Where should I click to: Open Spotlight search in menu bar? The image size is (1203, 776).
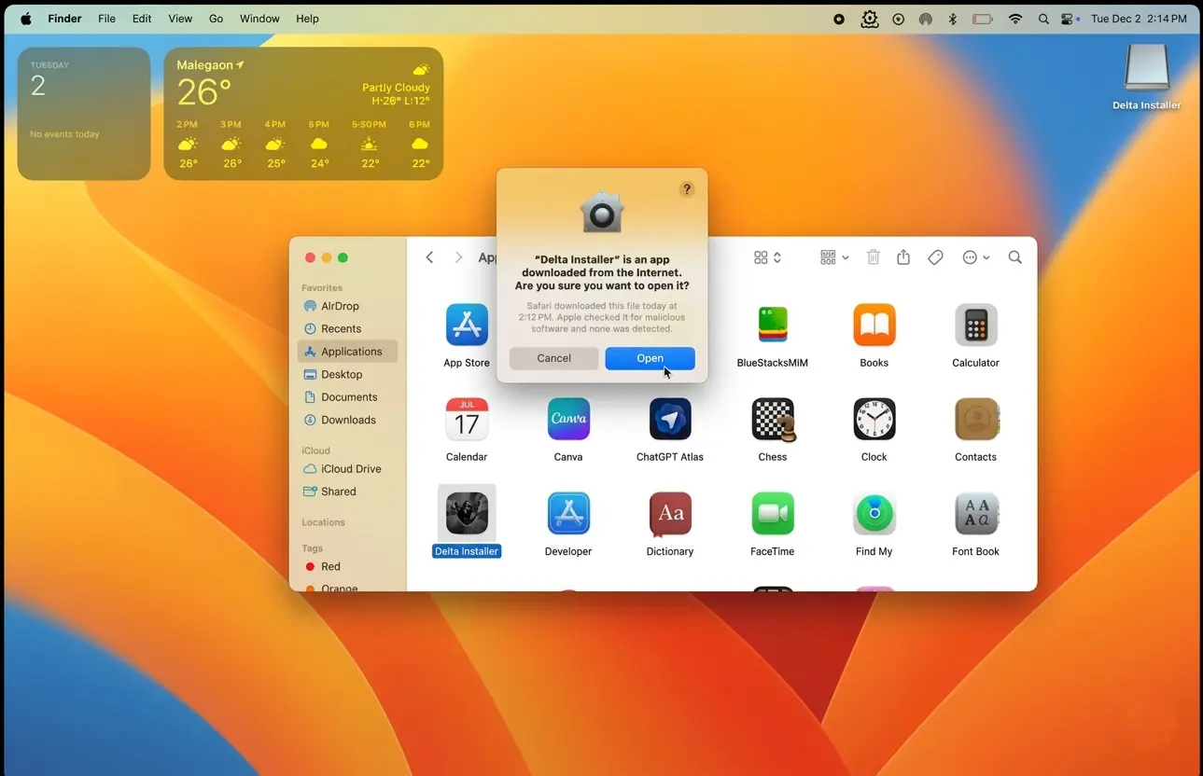[1043, 19]
